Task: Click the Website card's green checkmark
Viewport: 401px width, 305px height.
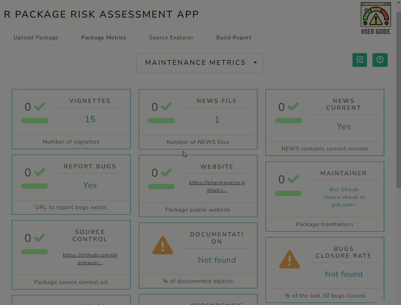Action: [x=166, y=173]
